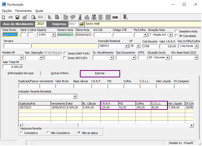Expand the Tipo Documento dropdown
Image resolution: width=202 pixels, height=146 pixels.
pos(134,58)
